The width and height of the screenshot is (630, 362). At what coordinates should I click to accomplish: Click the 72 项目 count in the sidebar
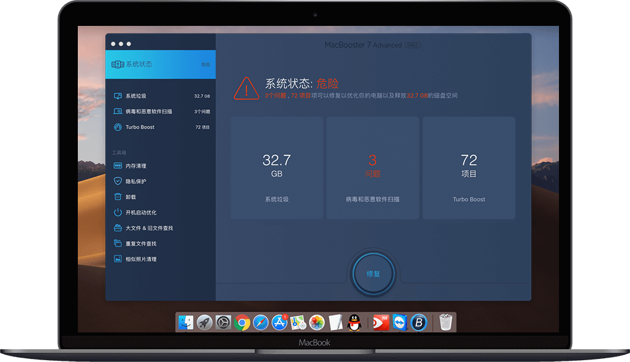203,127
